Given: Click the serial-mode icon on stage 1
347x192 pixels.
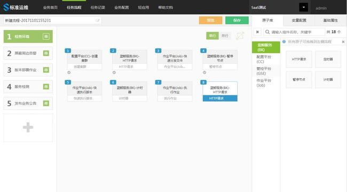Looking at the screenshot, I should [46, 37].
